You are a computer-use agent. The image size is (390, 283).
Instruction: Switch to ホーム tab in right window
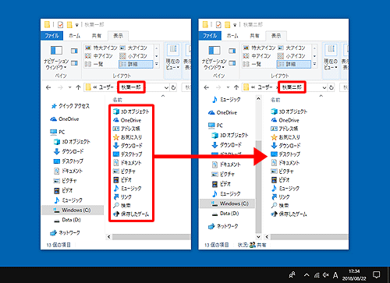tap(232, 36)
